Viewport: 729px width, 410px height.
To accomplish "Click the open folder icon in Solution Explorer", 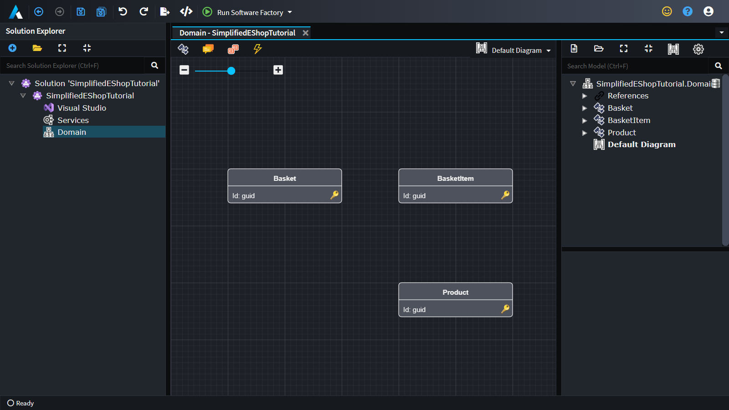I will (37, 48).
